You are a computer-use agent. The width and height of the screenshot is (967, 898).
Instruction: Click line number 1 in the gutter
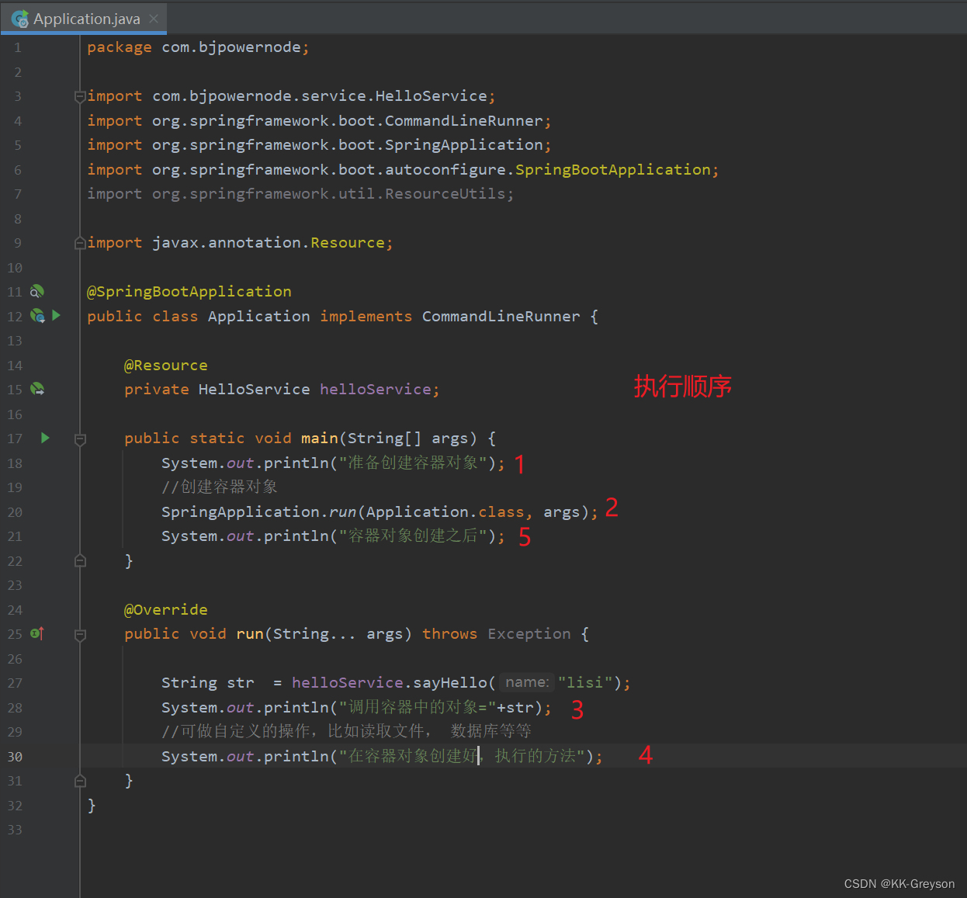pyautogui.click(x=18, y=47)
